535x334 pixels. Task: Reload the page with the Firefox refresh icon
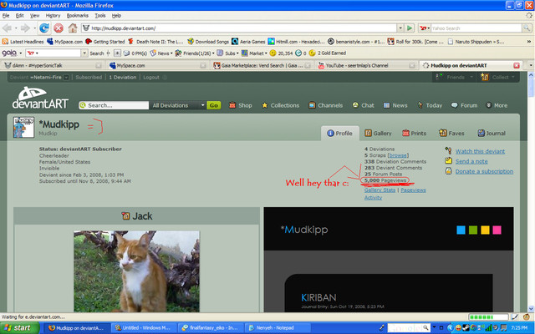point(44,28)
